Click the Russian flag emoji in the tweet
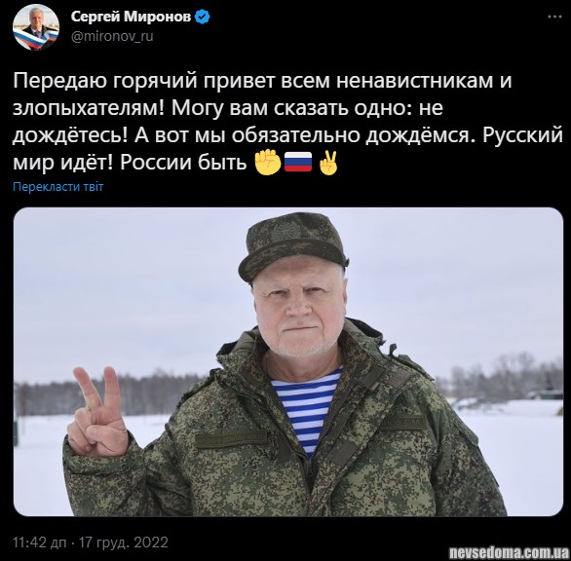 coord(298,162)
